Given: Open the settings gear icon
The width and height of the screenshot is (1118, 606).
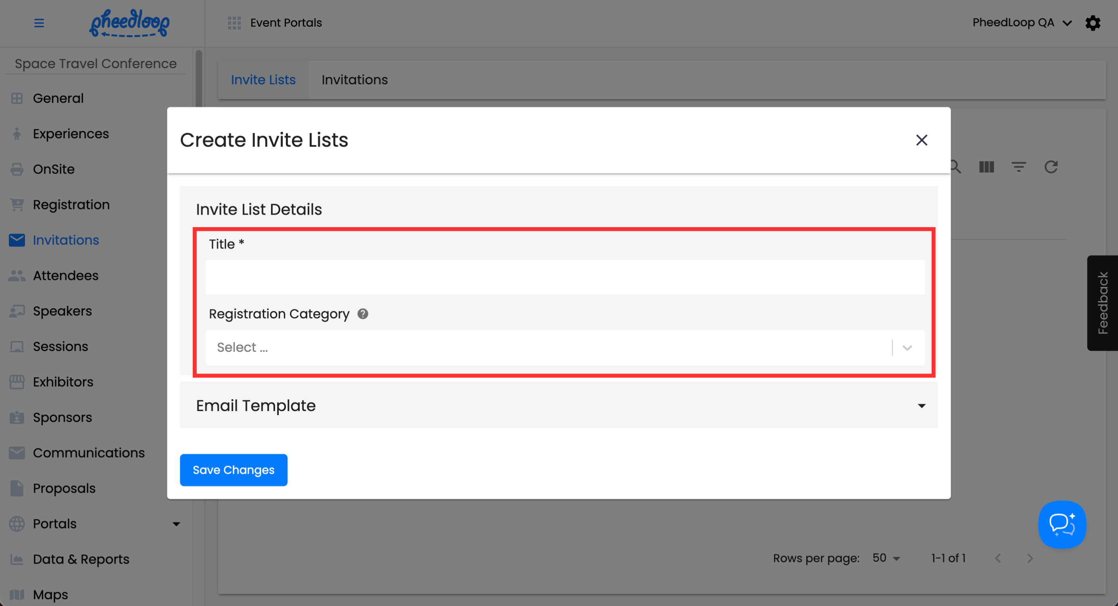Looking at the screenshot, I should tap(1093, 23).
